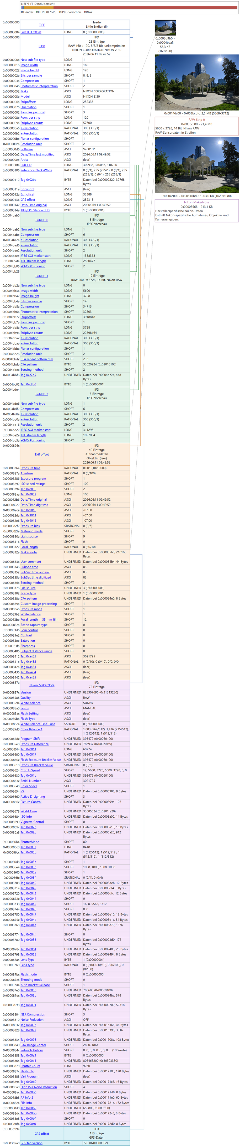Click Subject distance range link
Screen dimensions: 240x1147
tap(36, 651)
